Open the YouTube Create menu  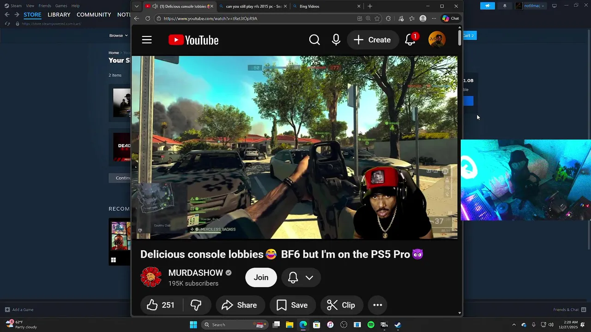coord(373,40)
